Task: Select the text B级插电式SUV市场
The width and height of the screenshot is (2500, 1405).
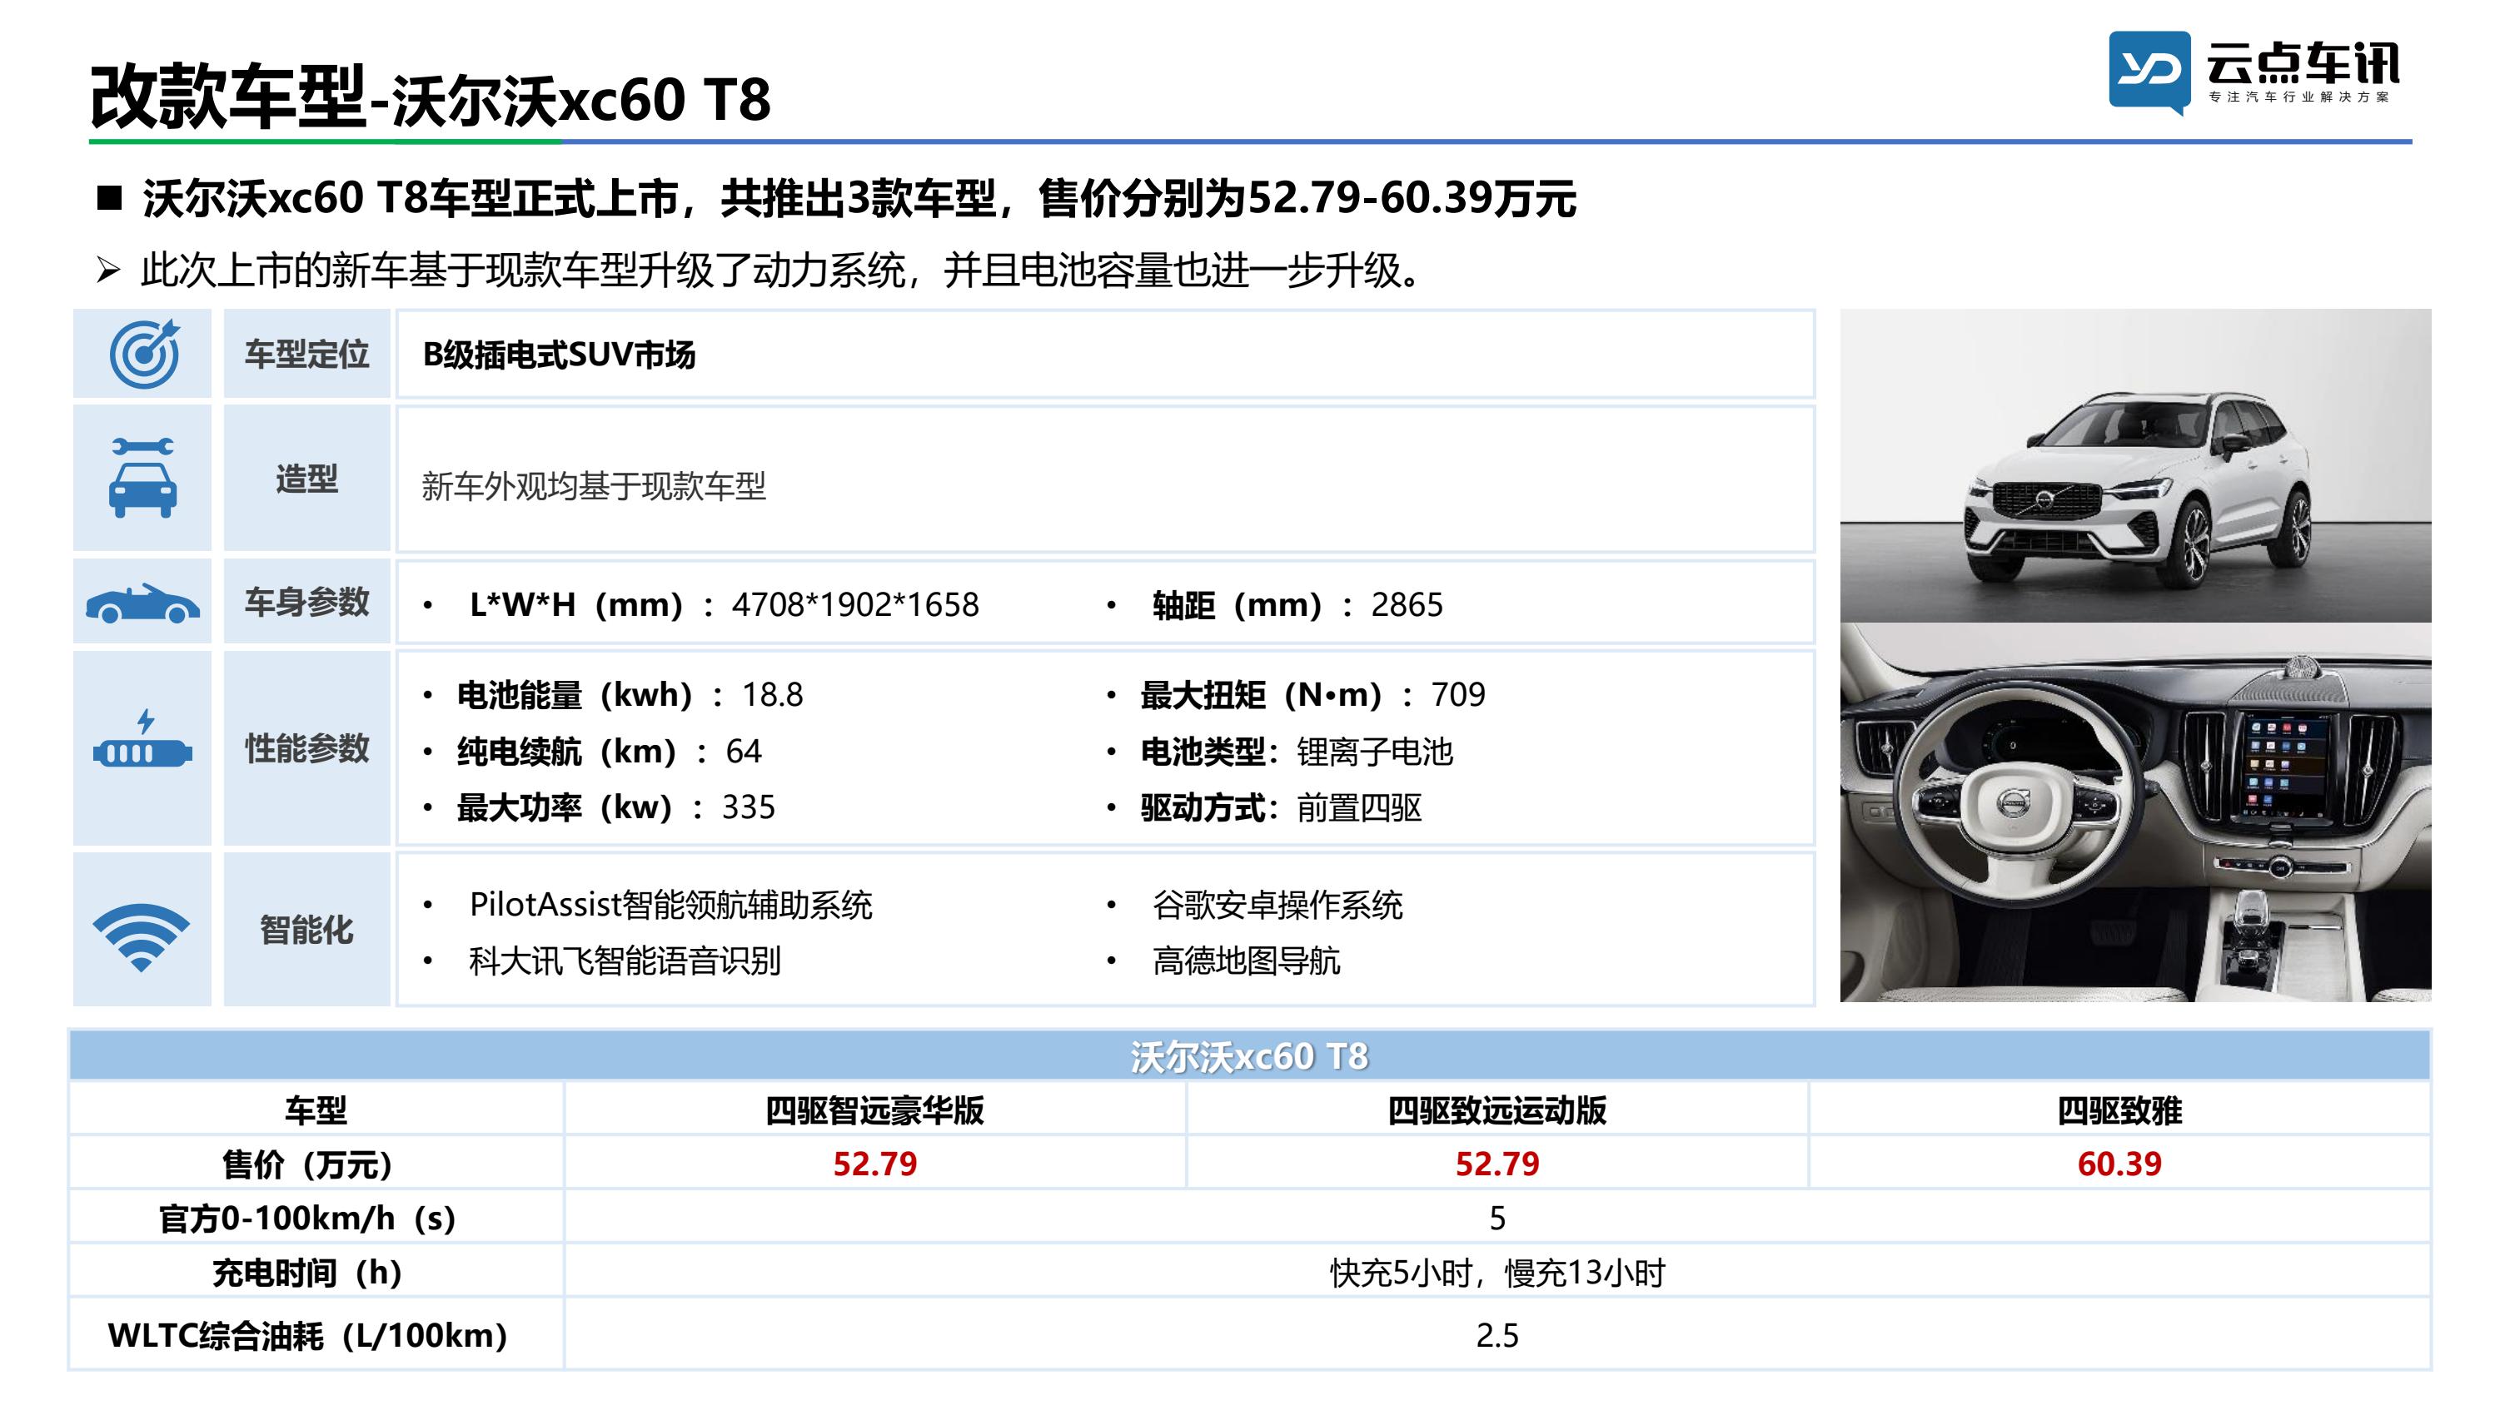Action: pyautogui.click(x=559, y=355)
